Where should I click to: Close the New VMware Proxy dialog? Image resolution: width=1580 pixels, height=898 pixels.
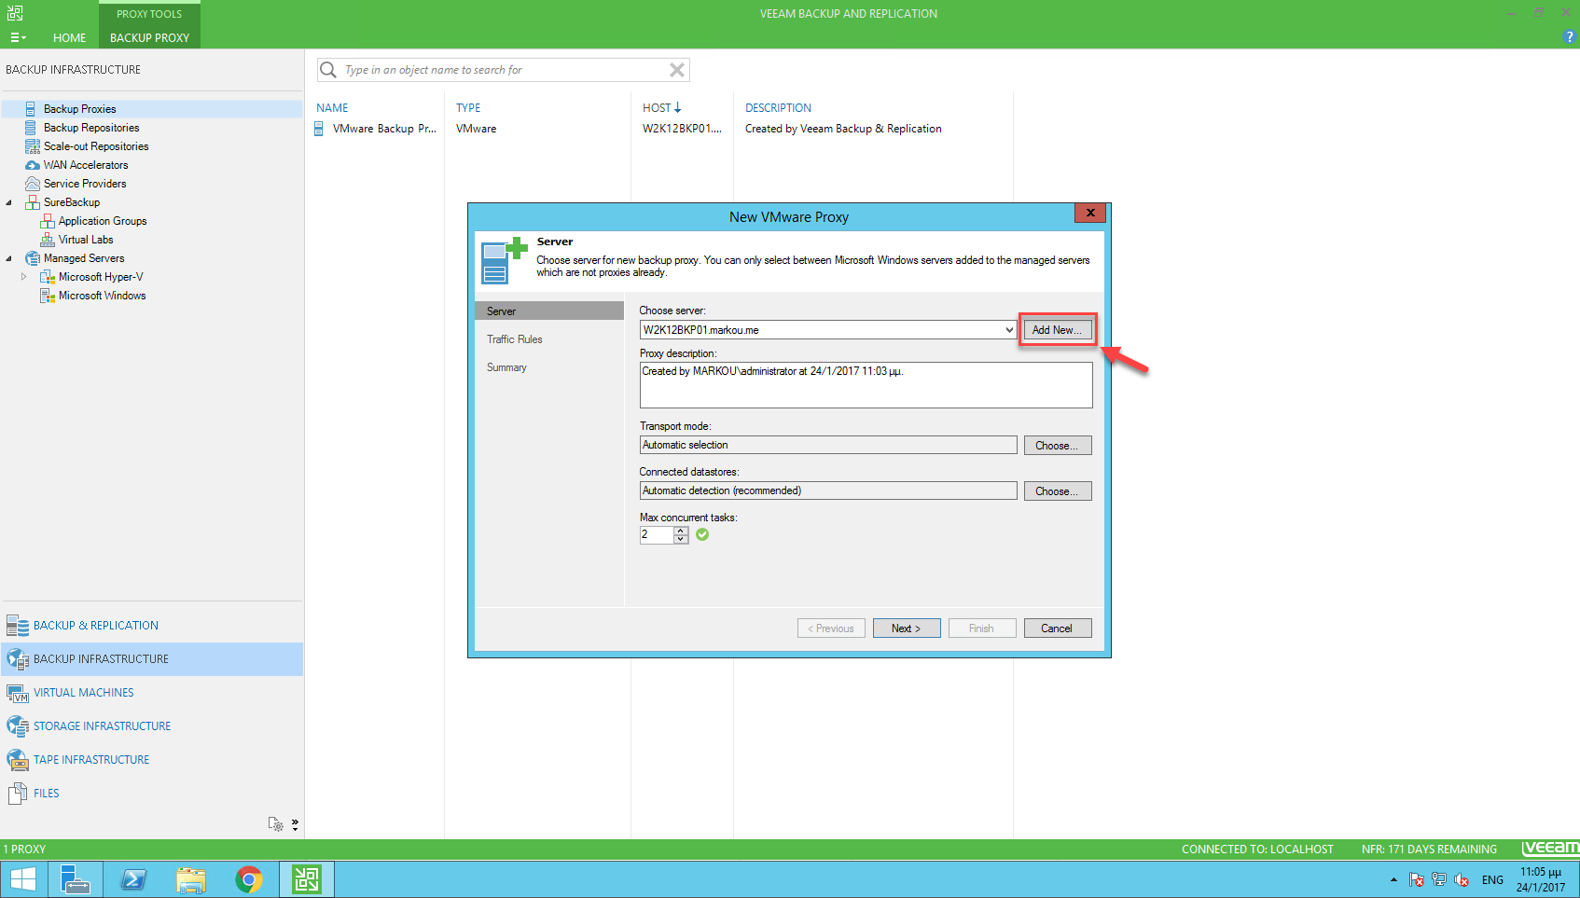1090,213
